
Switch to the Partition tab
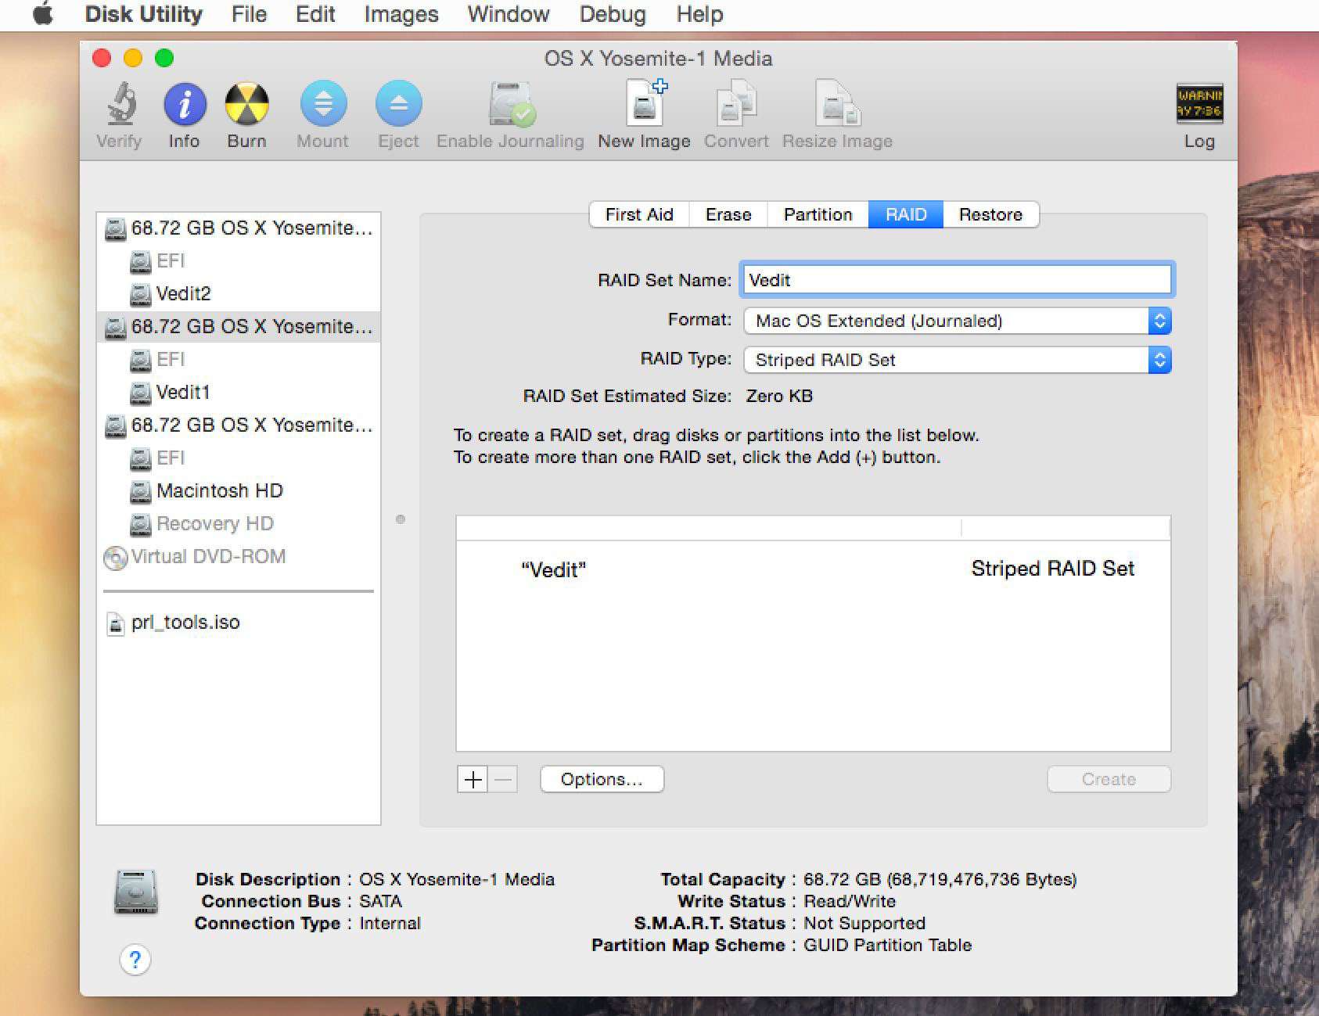pos(818,214)
